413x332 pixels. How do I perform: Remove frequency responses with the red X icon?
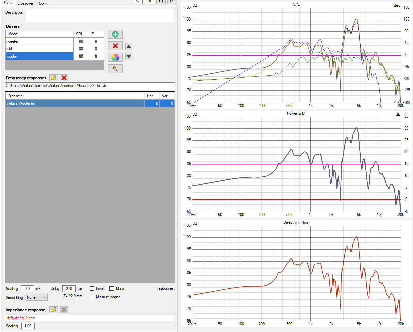[64, 78]
